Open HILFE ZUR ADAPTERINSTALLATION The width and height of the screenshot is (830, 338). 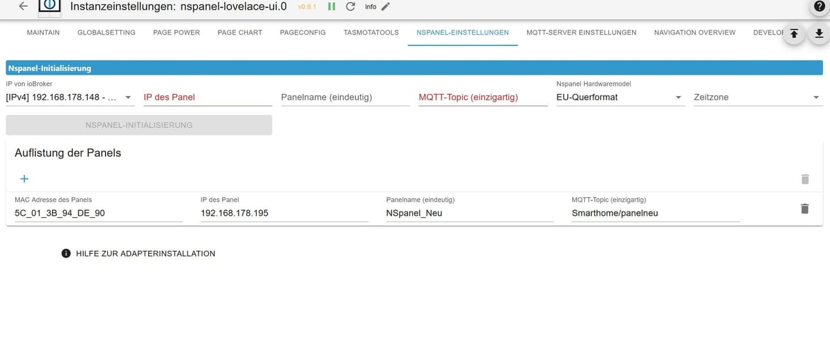(138, 254)
